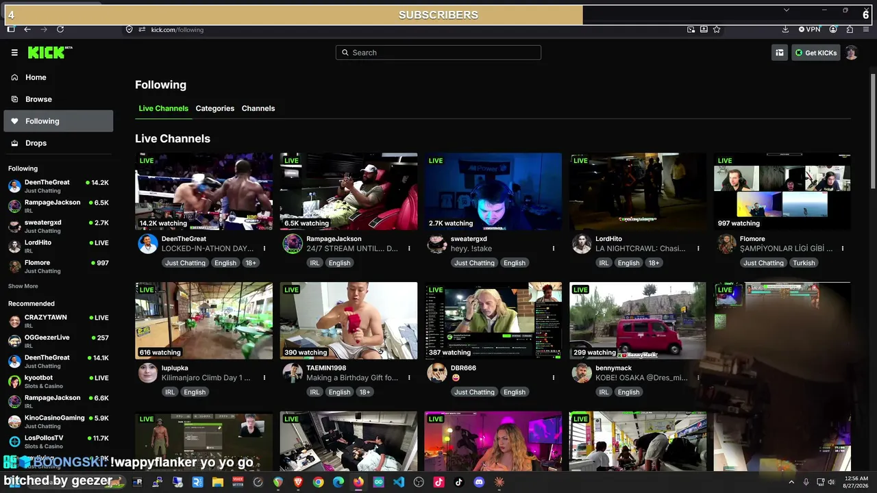Screen dimensions: 877x493
Task: Open Brave browser from the taskbar
Action: click(298, 482)
